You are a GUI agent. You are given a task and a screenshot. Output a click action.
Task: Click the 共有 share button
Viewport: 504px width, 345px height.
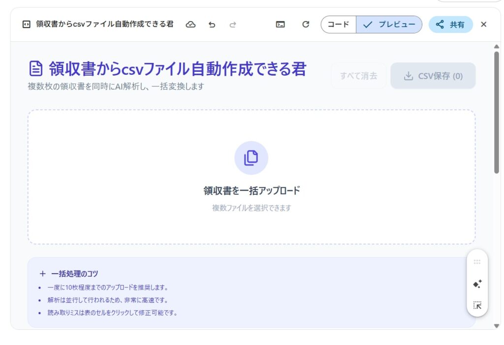pos(450,25)
